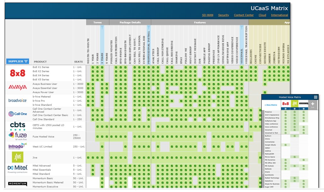
Task: Toggle Presence checkbox for 8x8 in Hosted Voice Matrix
Action: (x=286, y=112)
